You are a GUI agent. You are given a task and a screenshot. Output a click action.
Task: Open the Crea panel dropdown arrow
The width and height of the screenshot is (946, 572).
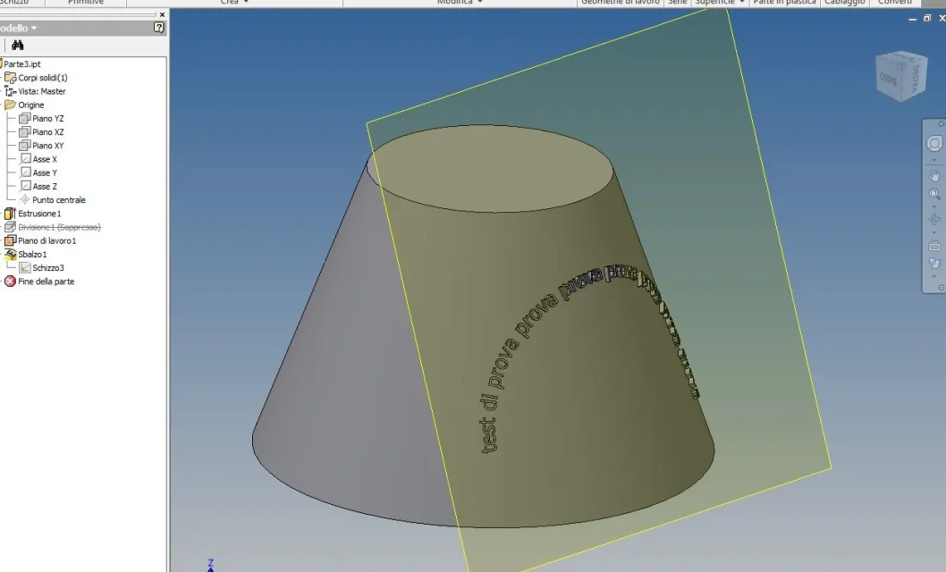[246, 3]
